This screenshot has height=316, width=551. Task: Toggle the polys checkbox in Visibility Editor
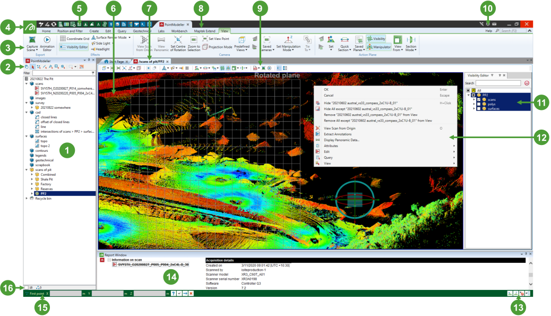coord(479,105)
